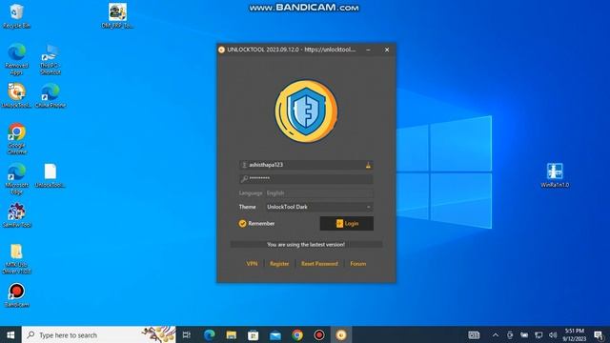
Task: Open the Microsoft Edge desktop shortcut
Action: pyautogui.click(x=17, y=179)
